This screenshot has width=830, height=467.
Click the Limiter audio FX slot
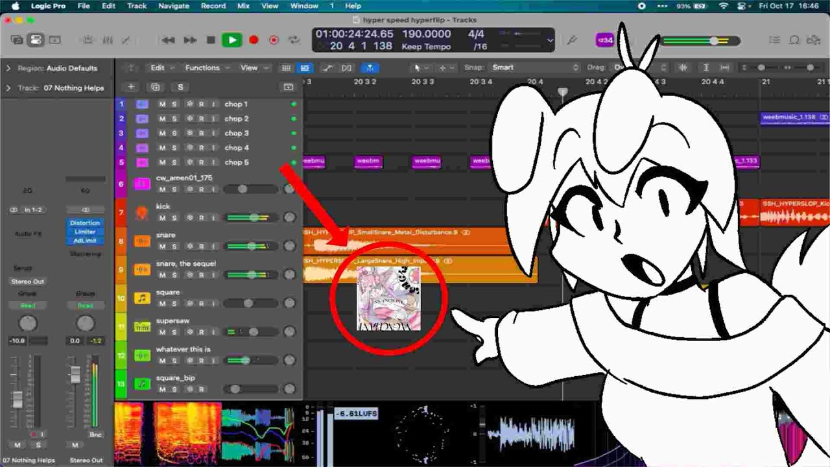[x=85, y=232]
